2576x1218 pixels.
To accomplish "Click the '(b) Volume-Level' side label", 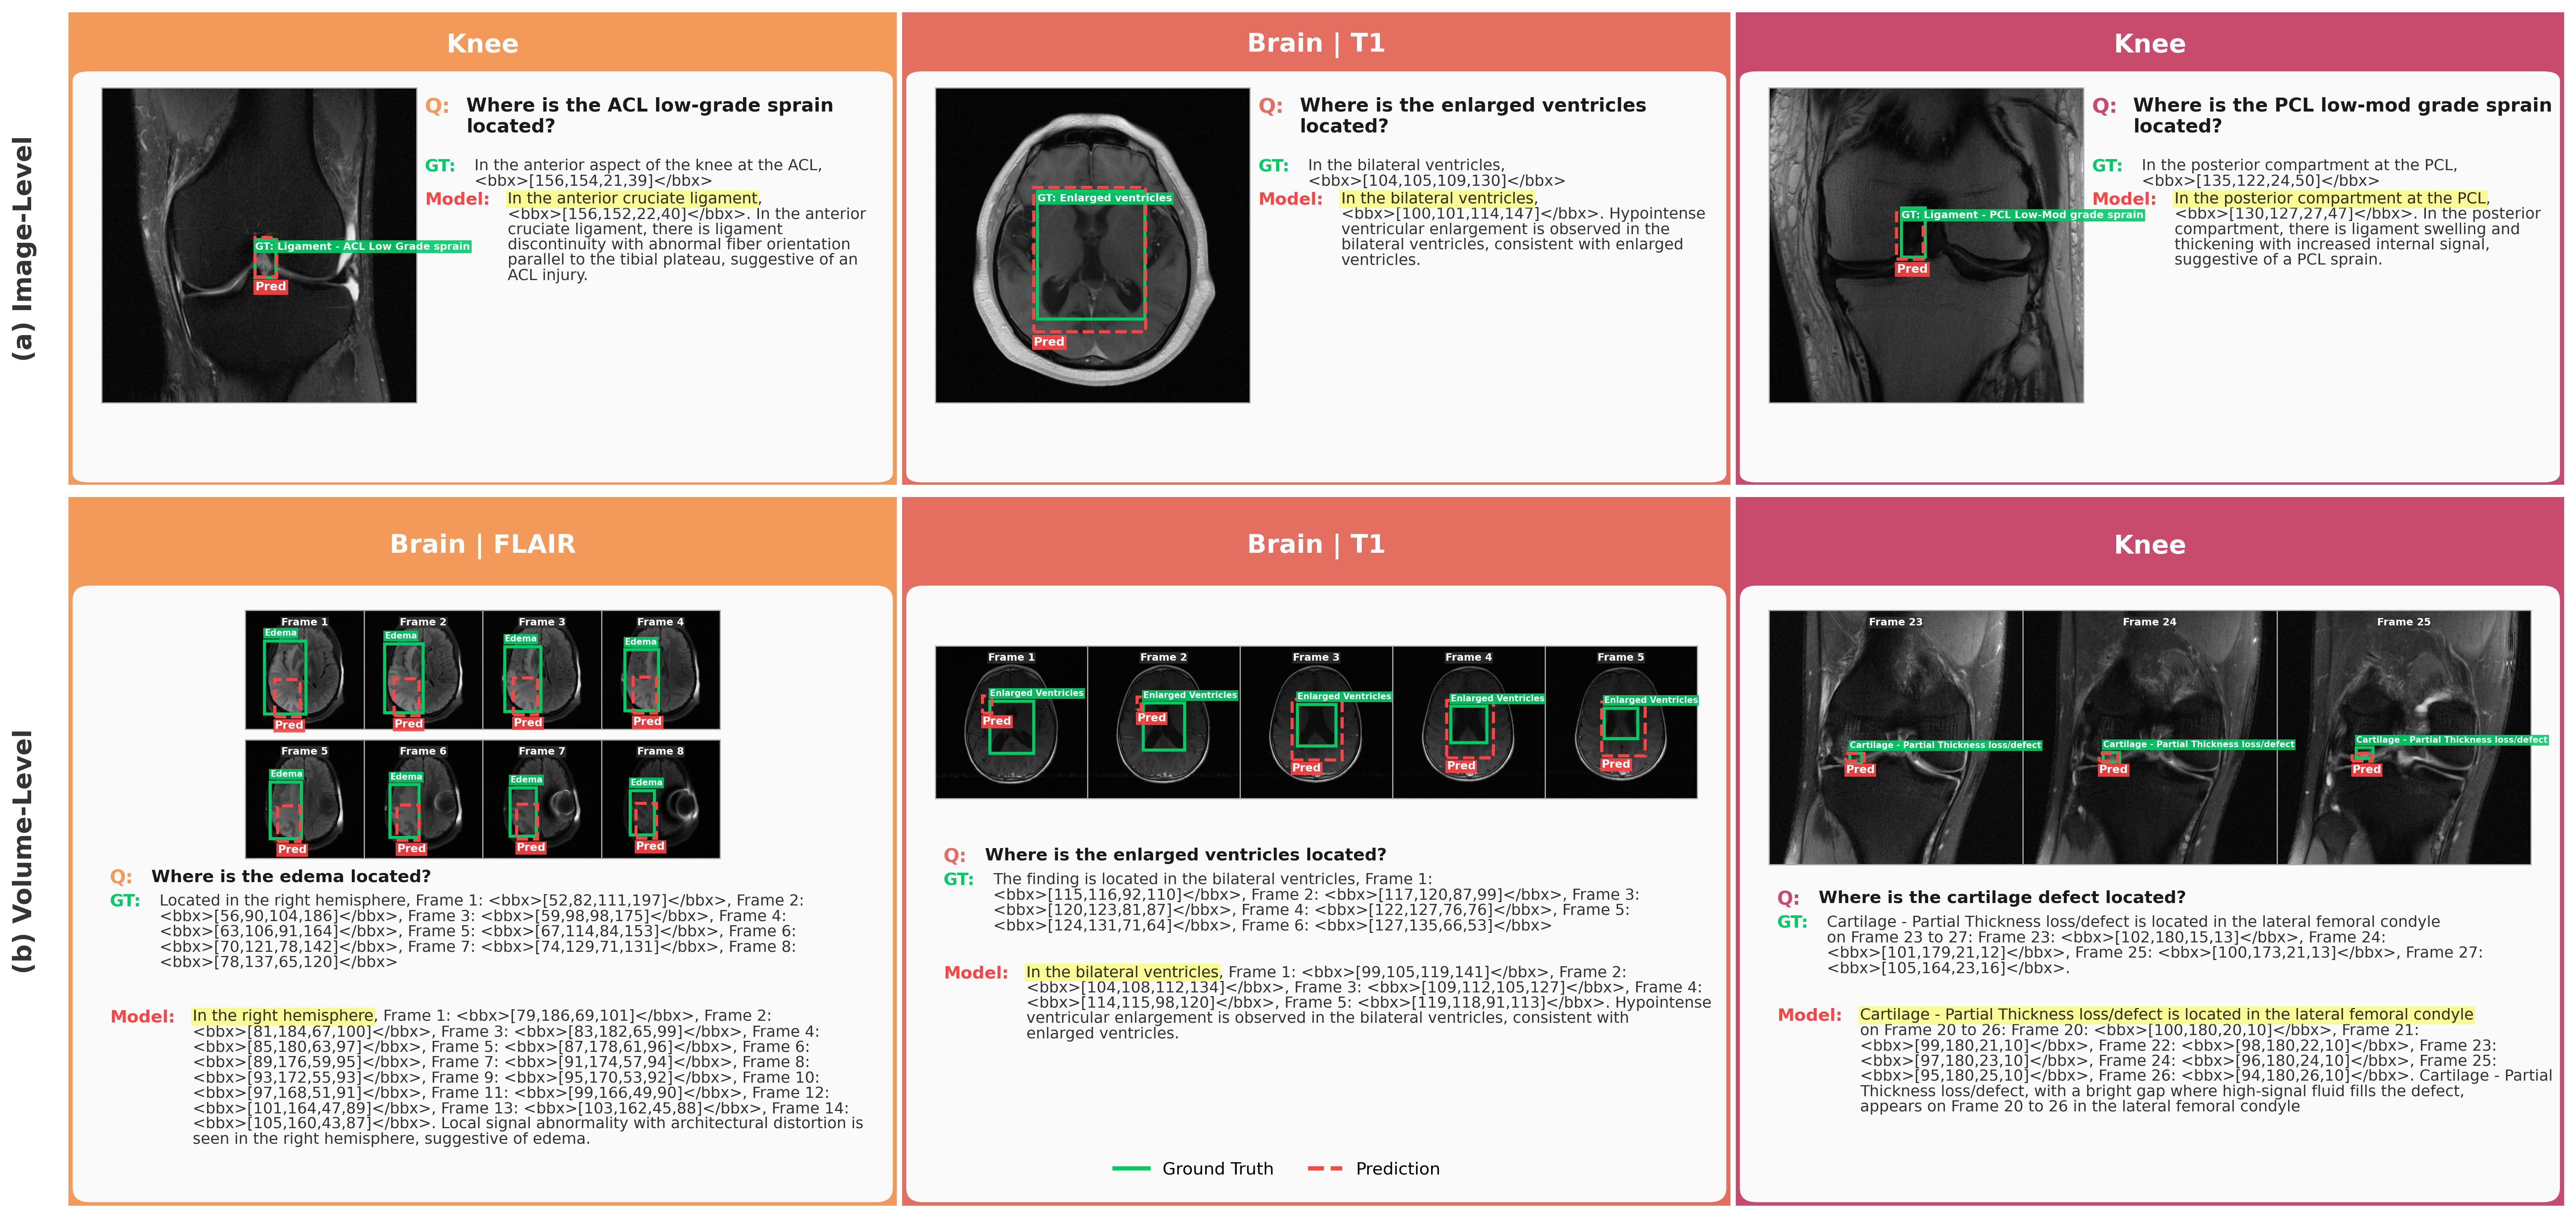I will coord(22,851).
